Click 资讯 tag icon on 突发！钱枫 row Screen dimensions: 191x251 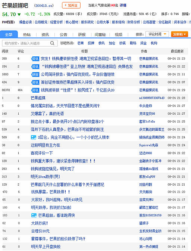pos(35,59)
